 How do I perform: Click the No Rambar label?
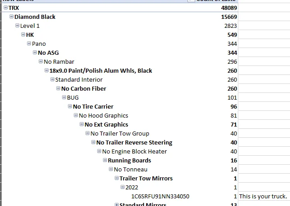(59, 61)
